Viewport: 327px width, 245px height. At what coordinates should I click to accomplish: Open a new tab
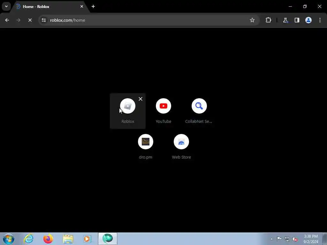(x=93, y=6)
